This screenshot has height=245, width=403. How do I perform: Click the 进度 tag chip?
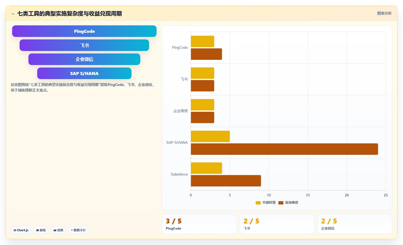coord(58,230)
